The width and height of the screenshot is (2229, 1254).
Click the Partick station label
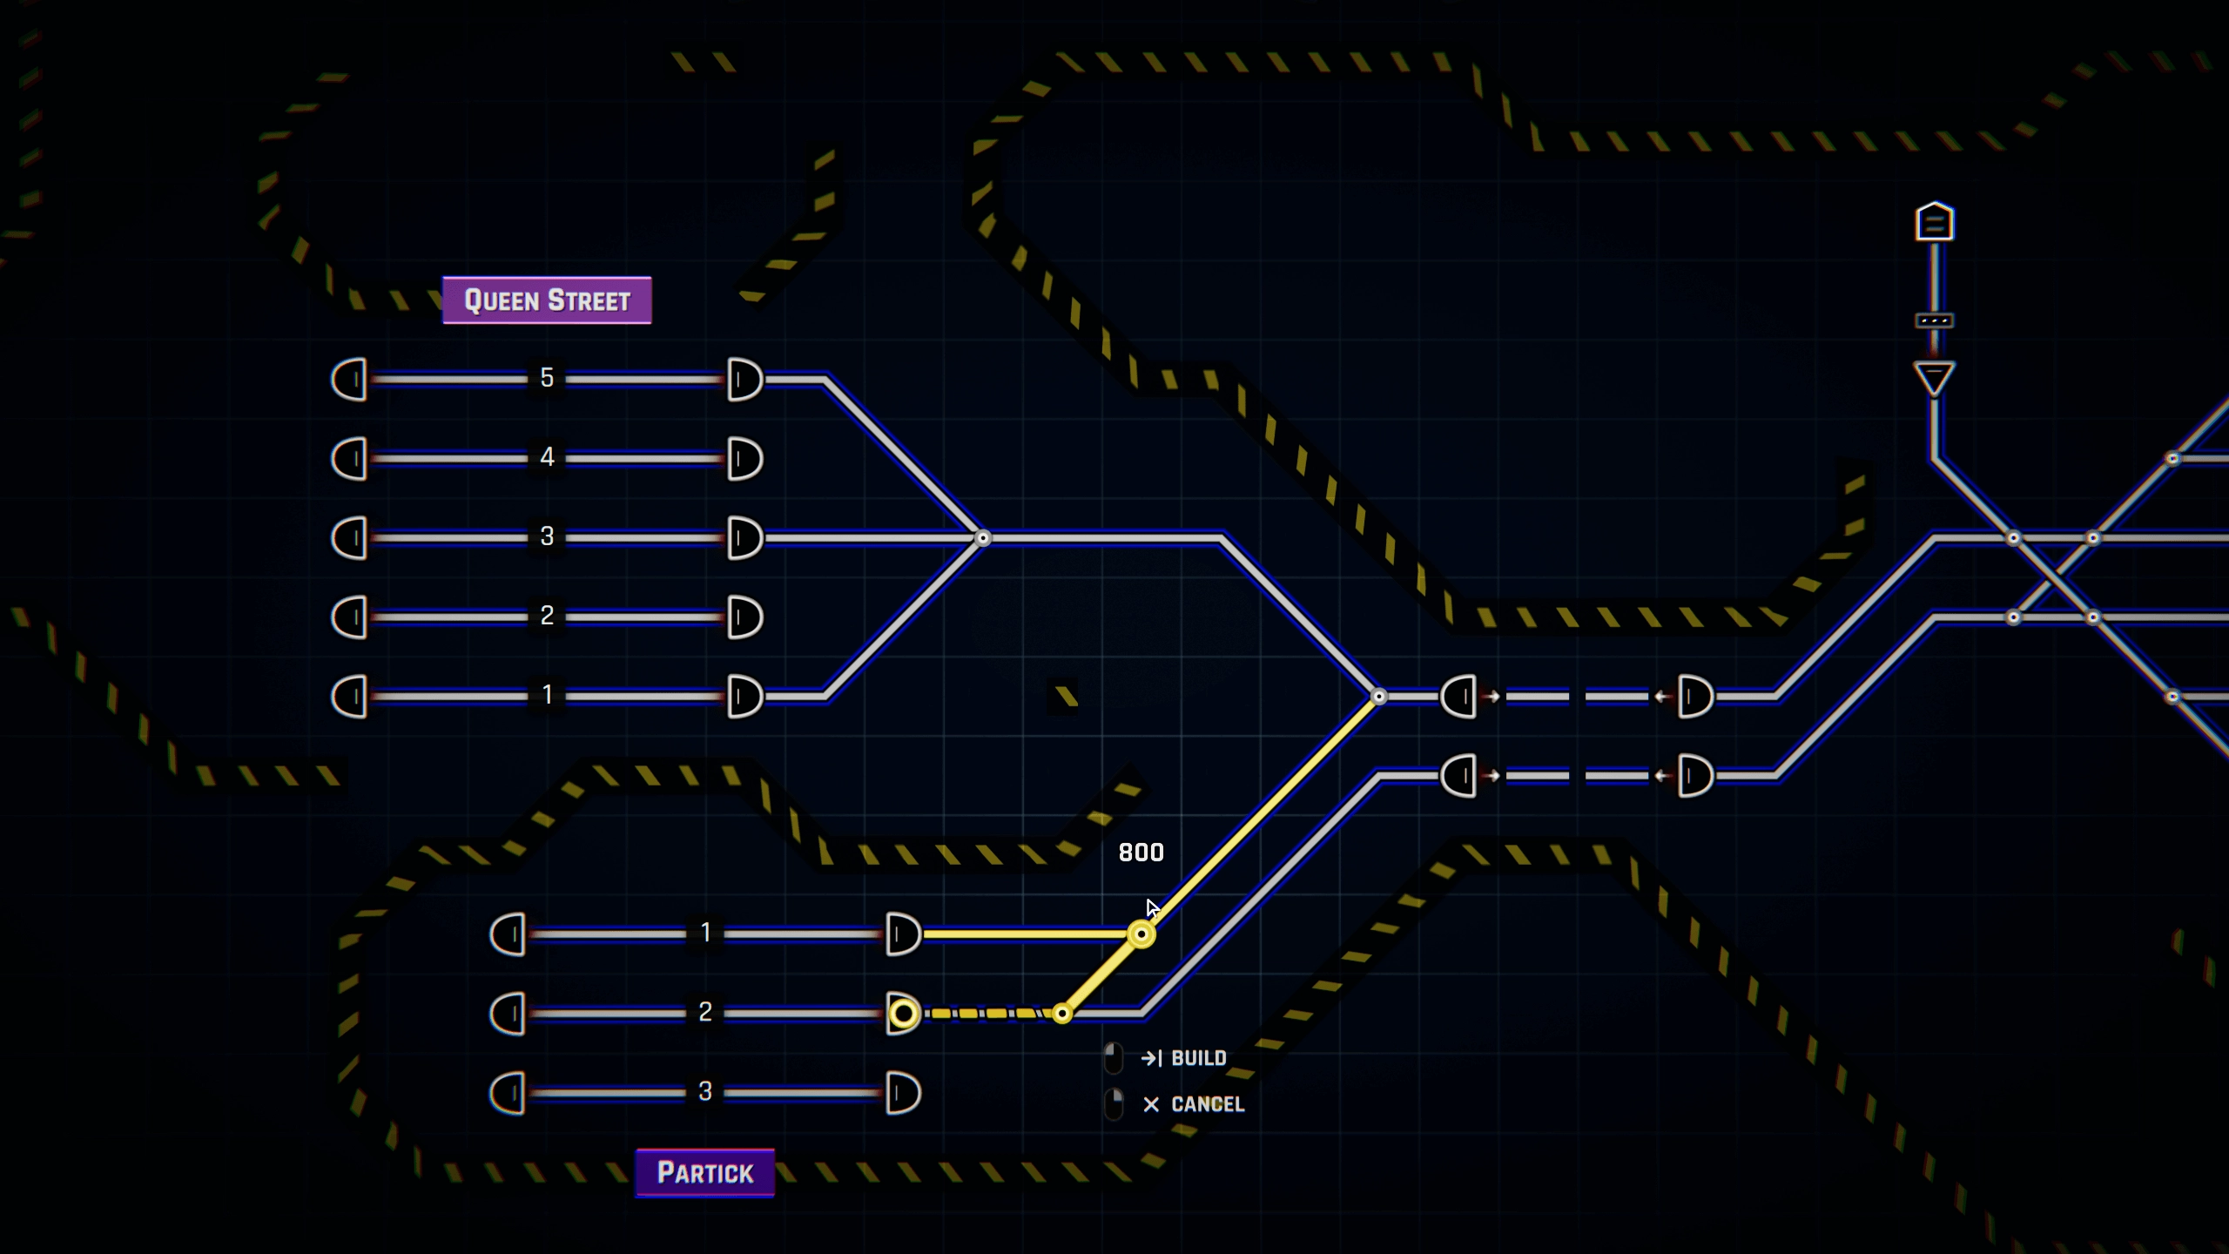[705, 1173]
